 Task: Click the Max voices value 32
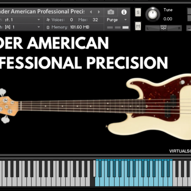(x=95, y=20)
